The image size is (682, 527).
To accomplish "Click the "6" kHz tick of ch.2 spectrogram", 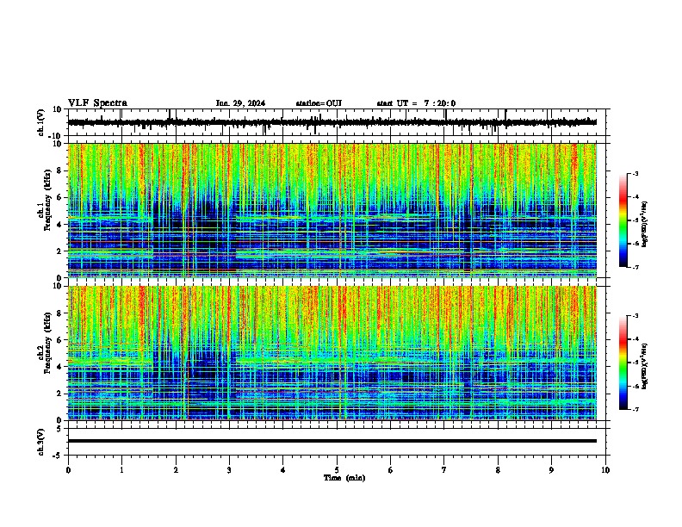I will tap(60, 339).
